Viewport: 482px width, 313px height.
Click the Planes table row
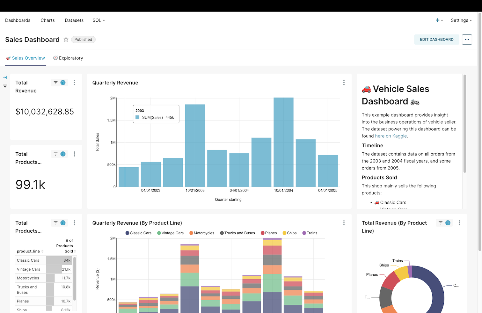43,301
